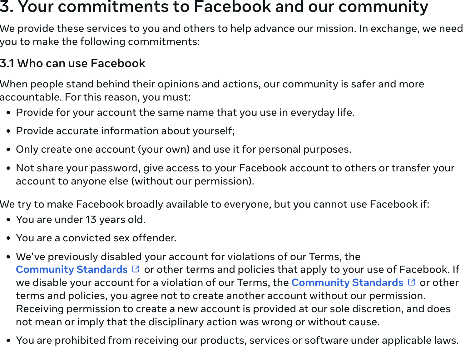Click the "3. Your commitments to Facebook" heading
This screenshot has width=465, height=354.
[x=214, y=7]
